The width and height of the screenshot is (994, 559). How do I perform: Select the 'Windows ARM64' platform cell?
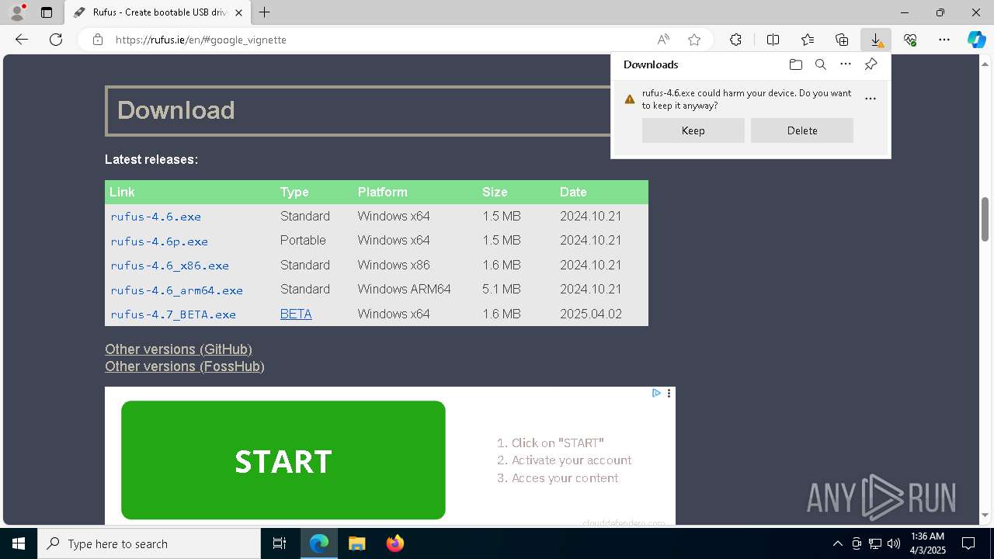tap(404, 289)
